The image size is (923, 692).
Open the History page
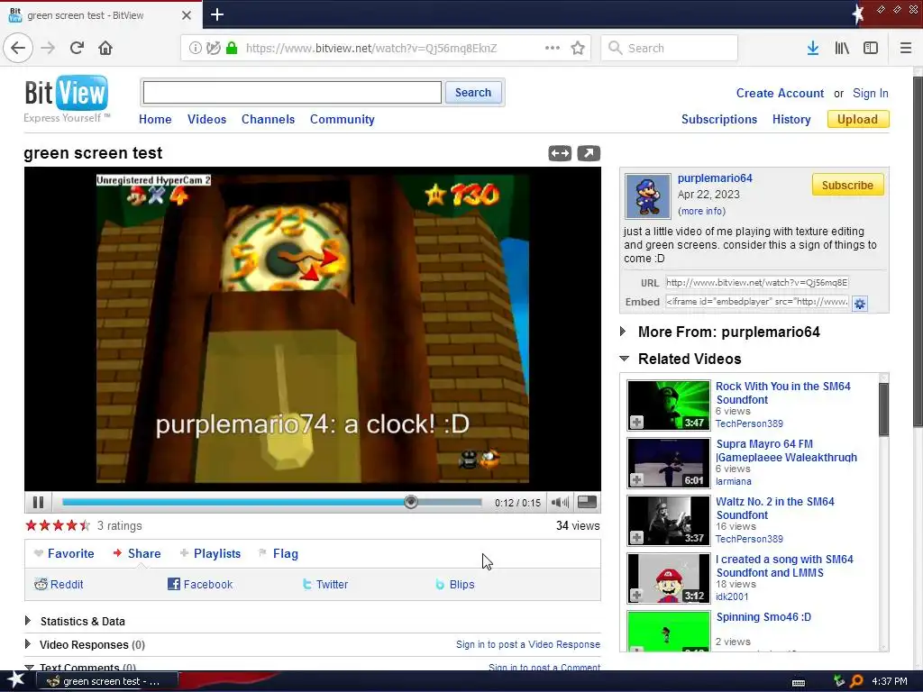click(x=791, y=119)
